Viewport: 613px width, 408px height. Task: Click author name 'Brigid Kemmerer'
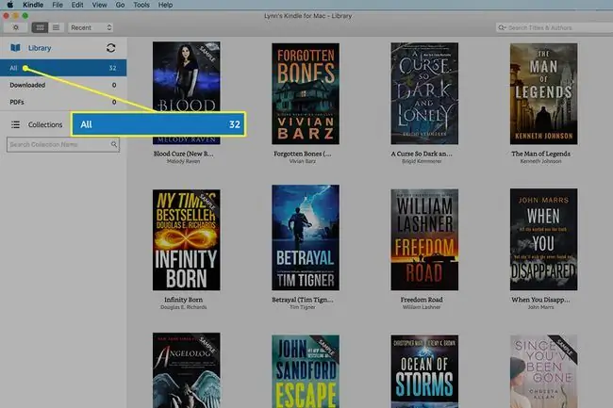click(x=422, y=161)
